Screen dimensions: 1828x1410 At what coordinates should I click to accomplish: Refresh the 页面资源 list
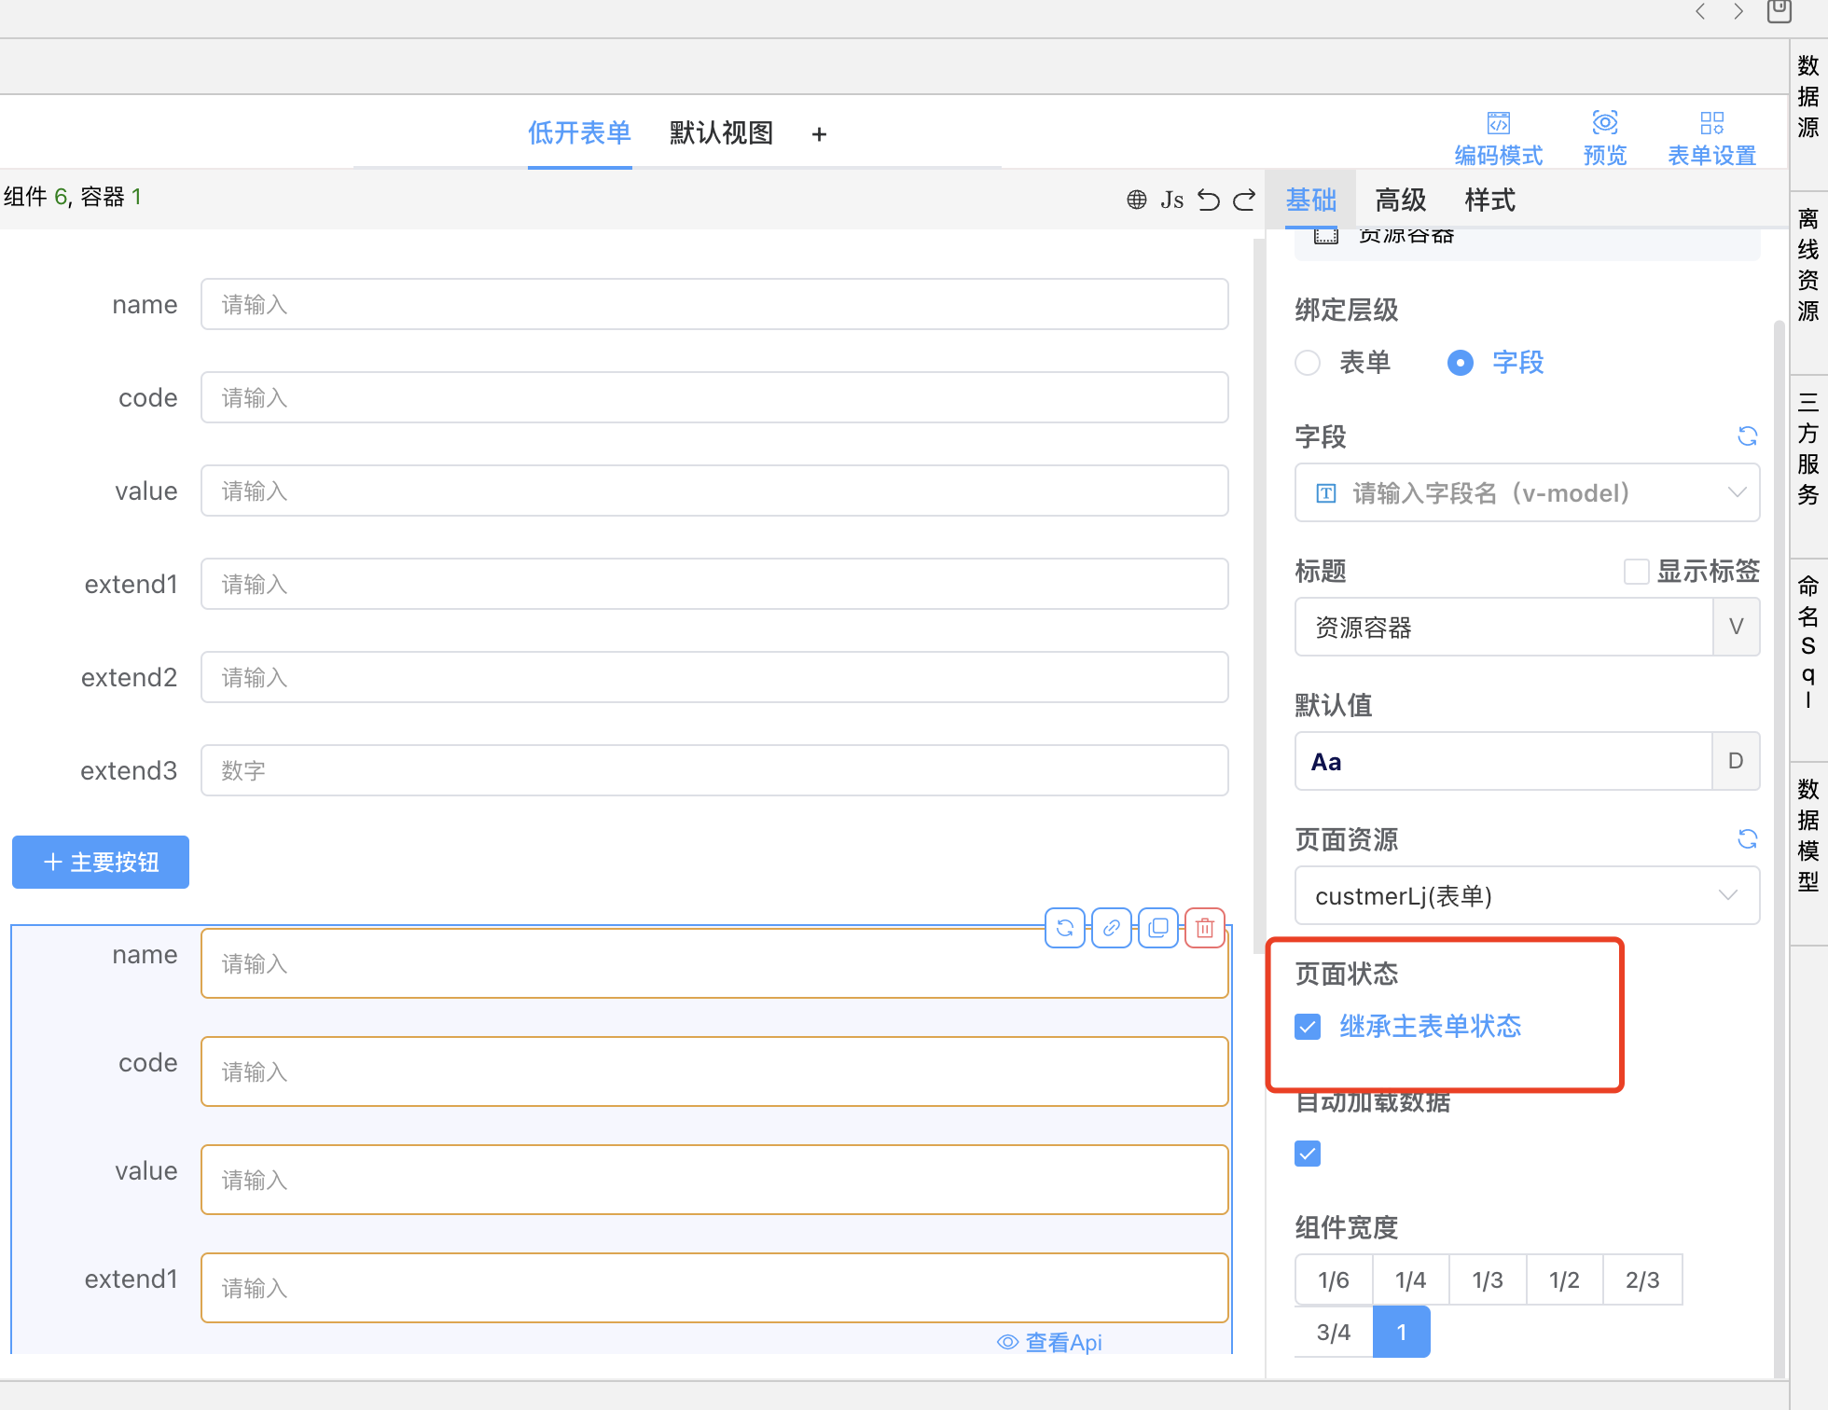[x=1747, y=839]
